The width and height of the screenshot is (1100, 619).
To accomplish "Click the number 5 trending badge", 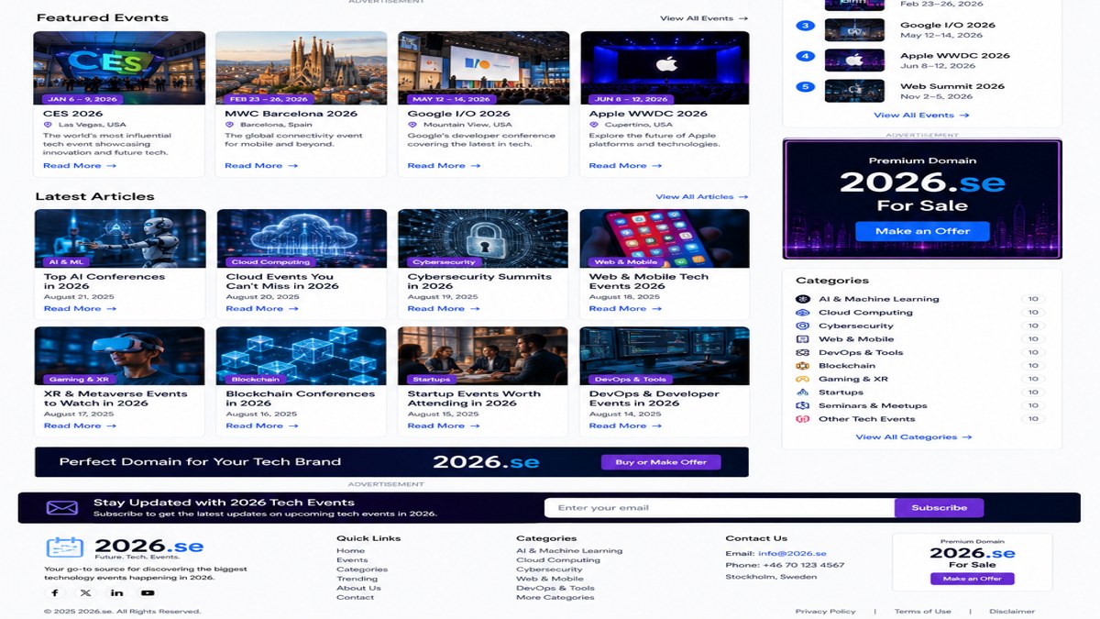I will 806,87.
